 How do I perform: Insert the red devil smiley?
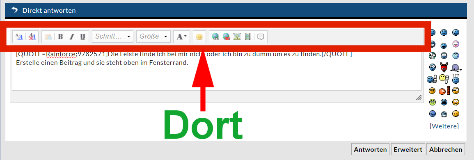click(444, 67)
